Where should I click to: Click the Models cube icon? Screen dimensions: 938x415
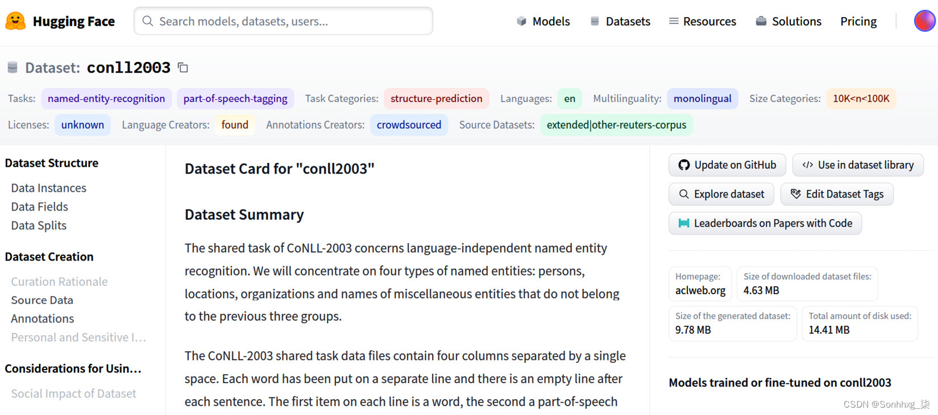(x=521, y=21)
